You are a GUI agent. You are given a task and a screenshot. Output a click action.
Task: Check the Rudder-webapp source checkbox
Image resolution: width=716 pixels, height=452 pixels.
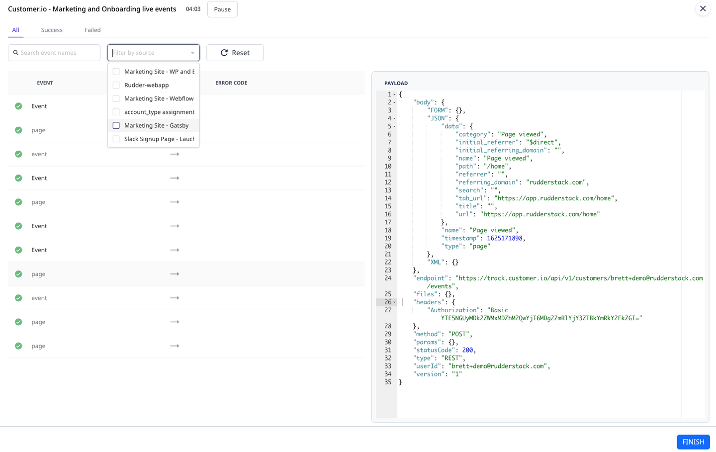[x=116, y=85]
